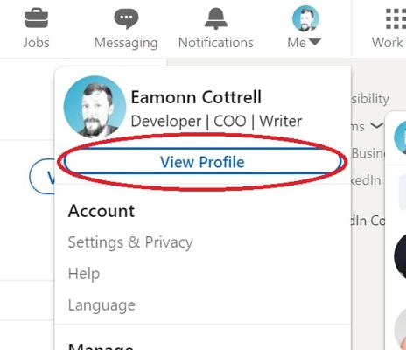Viewport: 406px width, 350px height.
Task: Open the Language menu option
Action: 101,305
